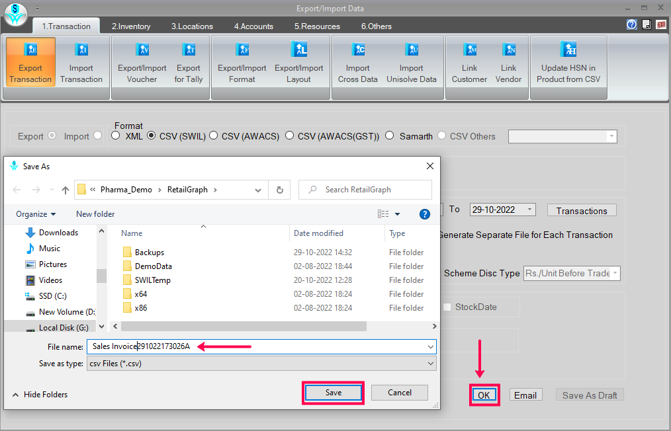Select the Export Transaction ribbon icon
671x431 pixels.
[30, 62]
